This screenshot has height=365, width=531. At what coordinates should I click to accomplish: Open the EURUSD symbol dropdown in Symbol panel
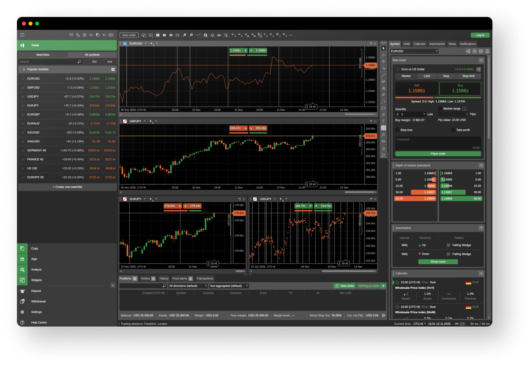coord(414,51)
